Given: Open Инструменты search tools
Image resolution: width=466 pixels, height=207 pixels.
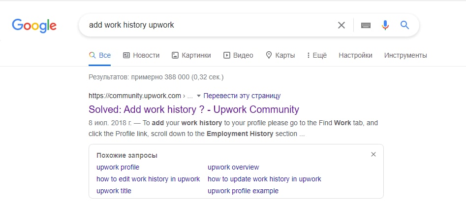Looking at the screenshot, I should [405, 55].
